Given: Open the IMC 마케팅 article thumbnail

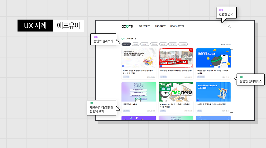Looking at the screenshot, I should coord(176,92).
